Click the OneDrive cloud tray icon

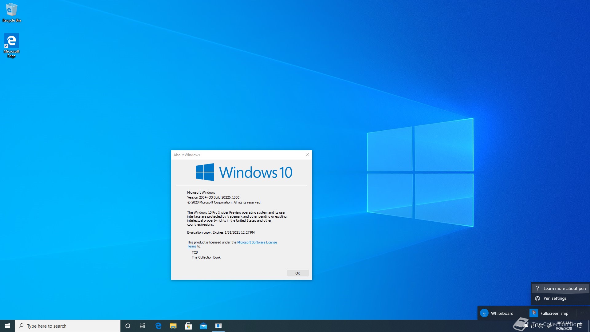pyautogui.click(x=526, y=326)
